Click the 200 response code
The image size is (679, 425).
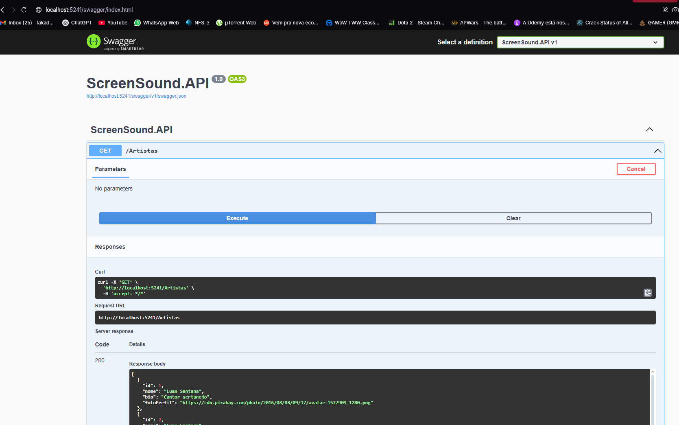pyautogui.click(x=100, y=360)
